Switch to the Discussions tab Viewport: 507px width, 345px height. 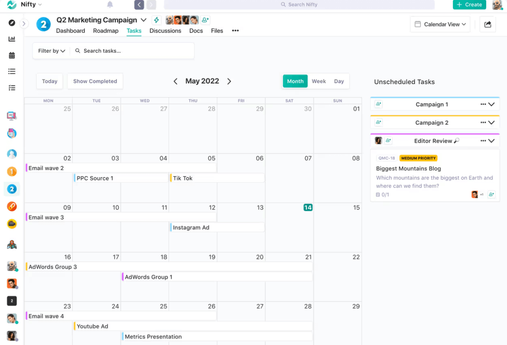165,30
